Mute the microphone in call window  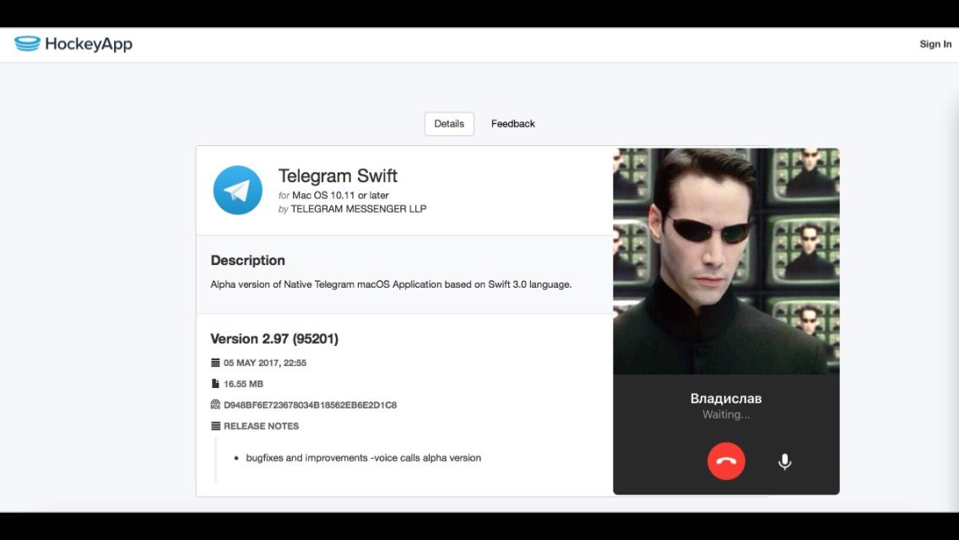click(785, 462)
